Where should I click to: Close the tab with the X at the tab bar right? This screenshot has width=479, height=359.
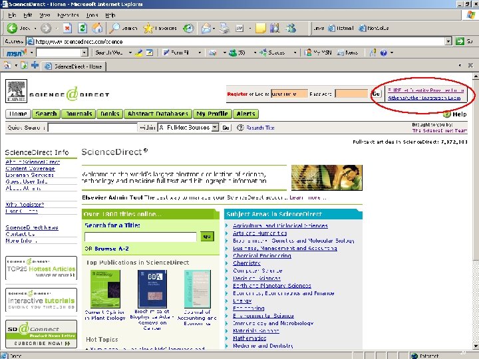tap(470, 65)
